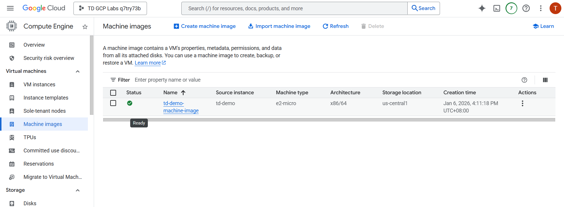Collapse the Virtual machines section

pos(78,71)
